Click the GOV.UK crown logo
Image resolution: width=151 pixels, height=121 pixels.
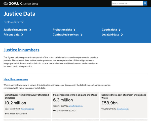click(x=6, y=4)
